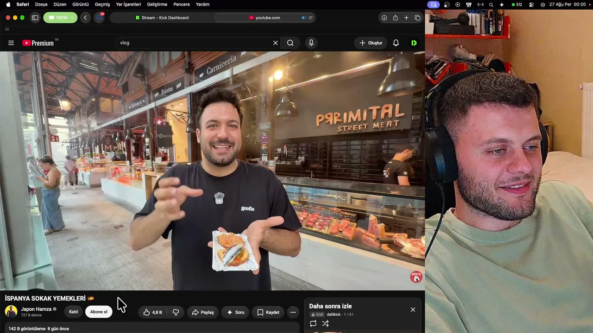The image size is (593, 333).
Task: Click the Oluştur create button
Action: point(371,43)
